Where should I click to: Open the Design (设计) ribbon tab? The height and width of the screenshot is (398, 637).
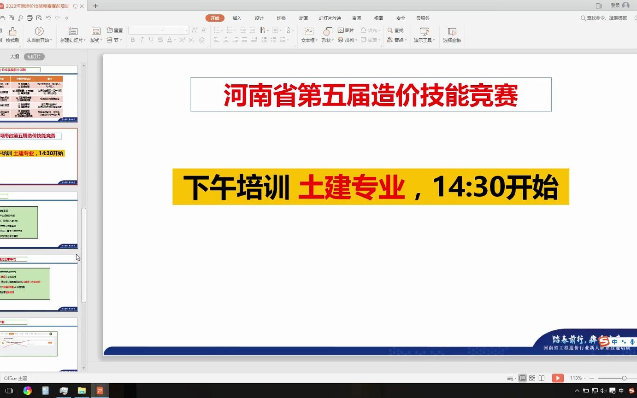click(259, 18)
